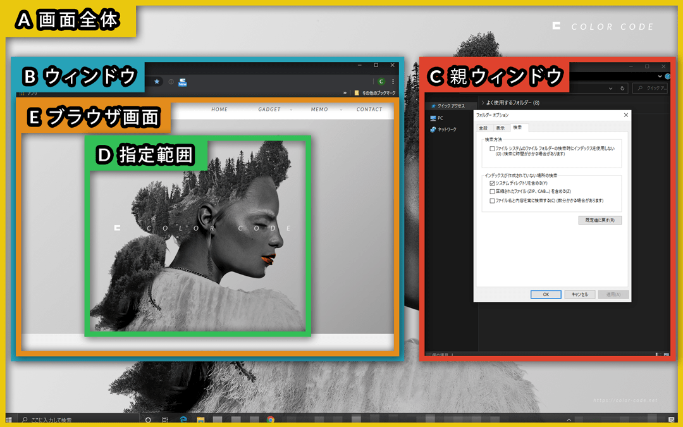Switch to Google Chrome on the taskbar

pyautogui.click(x=271, y=419)
